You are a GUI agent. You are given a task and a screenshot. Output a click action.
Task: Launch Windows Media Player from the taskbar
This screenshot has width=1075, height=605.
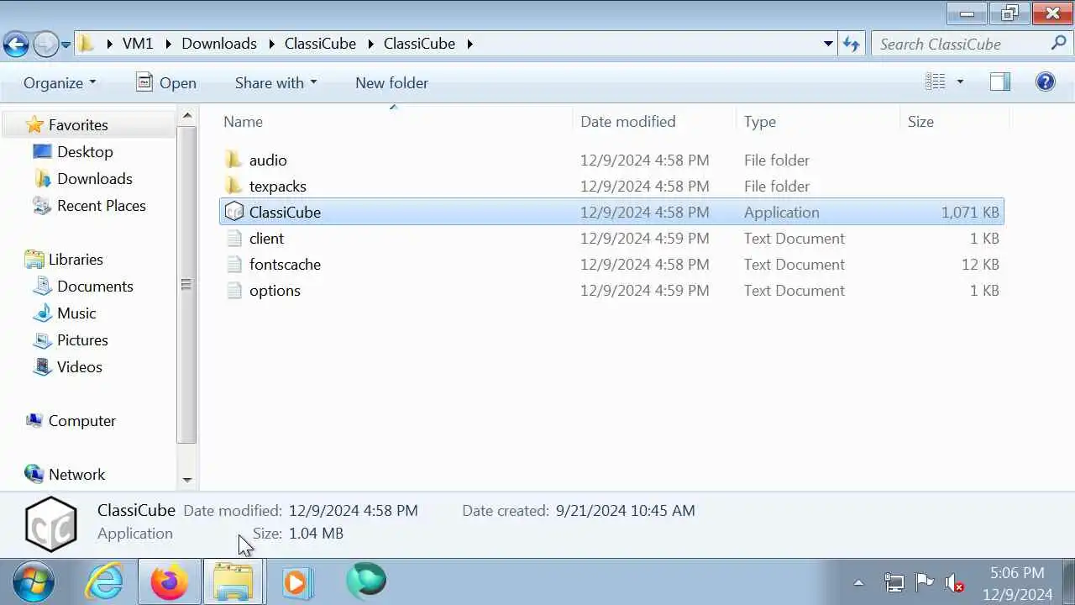tap(296, 581)
